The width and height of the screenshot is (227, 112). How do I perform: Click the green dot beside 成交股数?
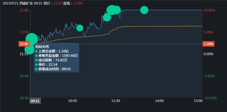click(x=36, y=60)
